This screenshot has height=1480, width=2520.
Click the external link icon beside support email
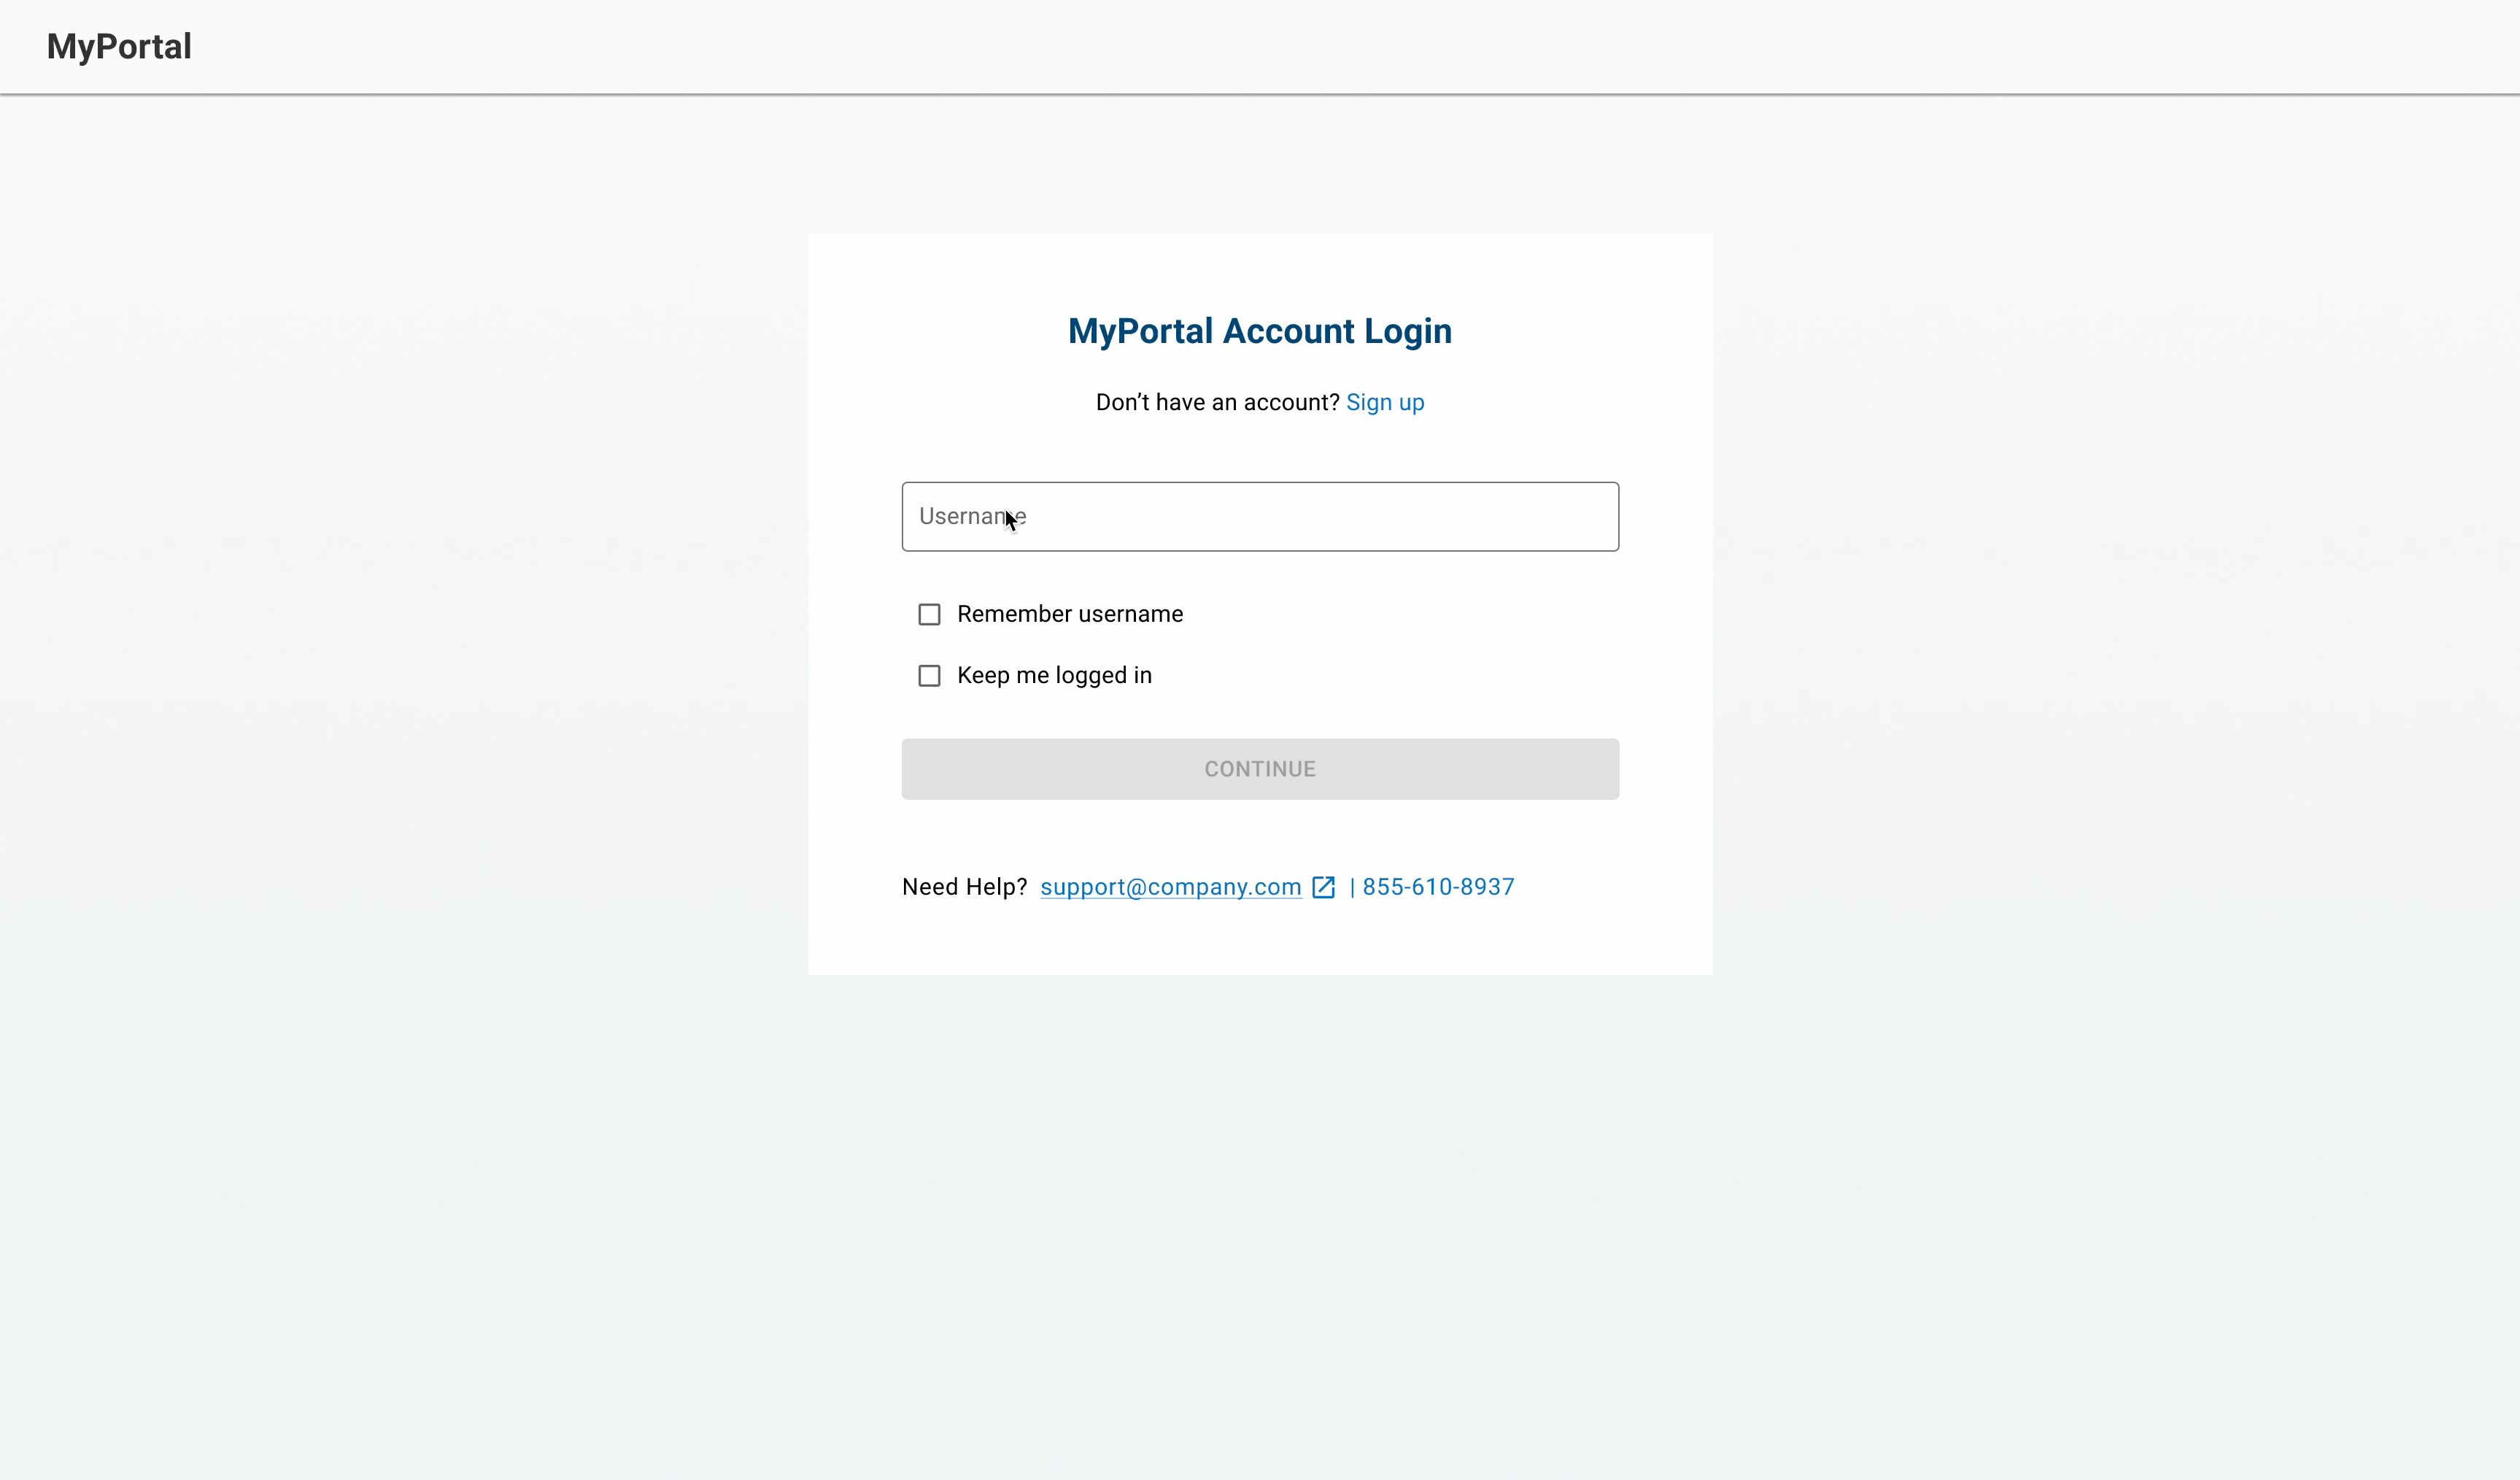tap(1323, 887)
